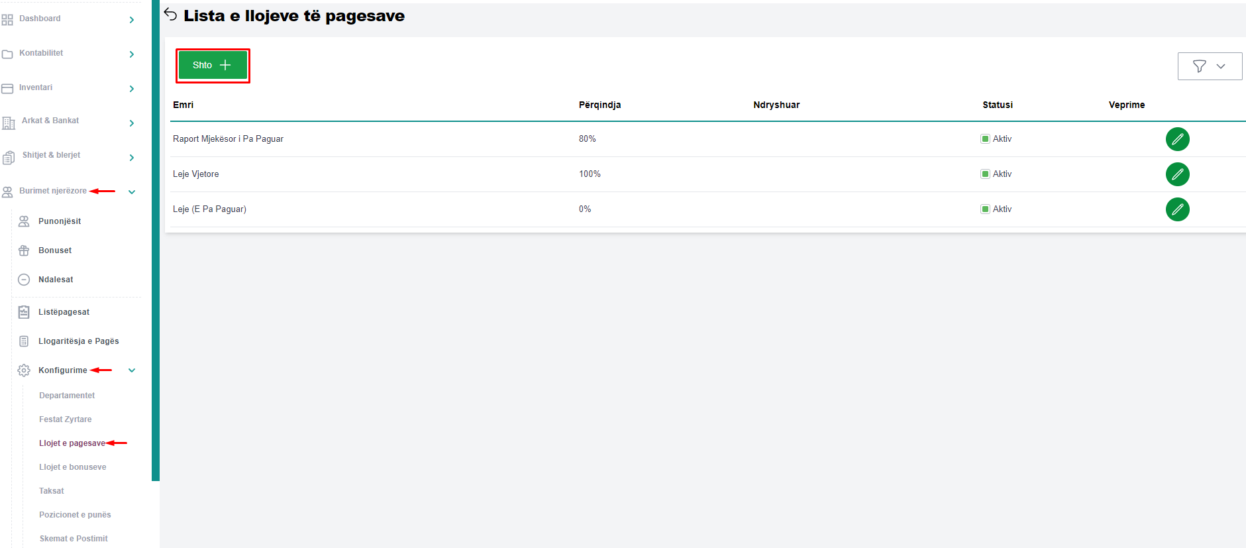Open the Departamentet link
This screenshot has width=1246, height=548.
pyautogui.click(x=67, y=396)
